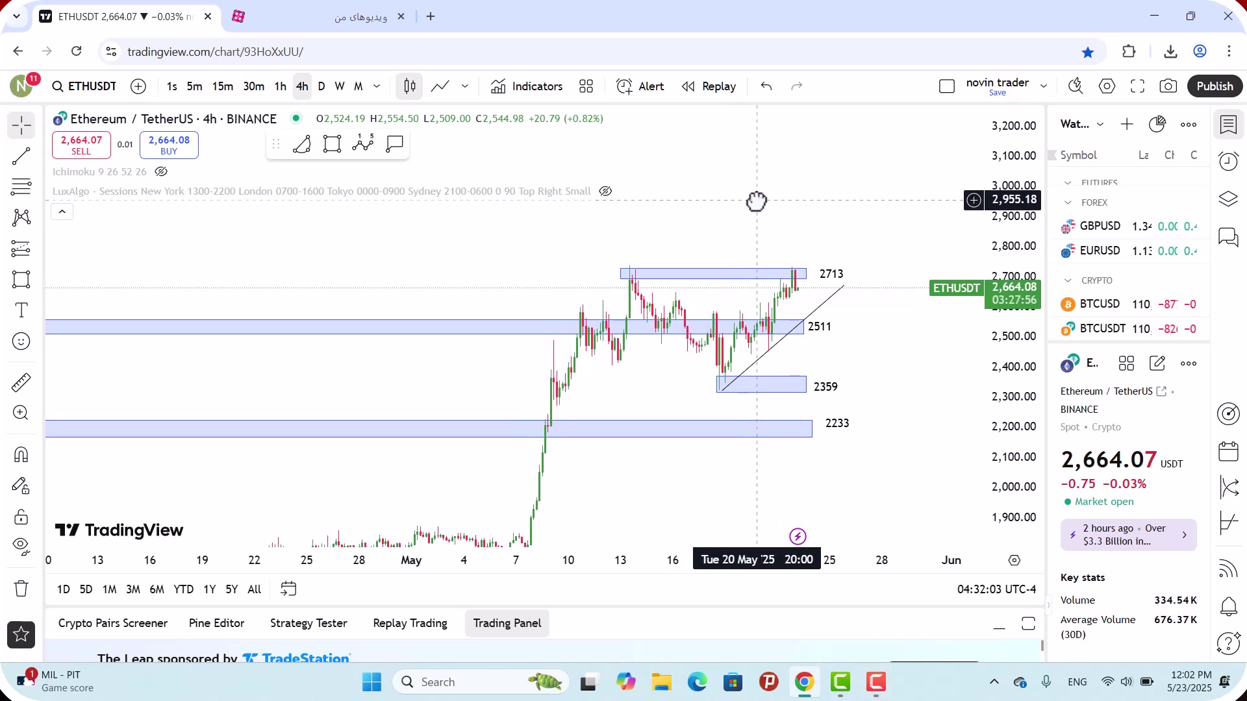Image resolution: width=1247 pixels, height=701 pixels.
Task: Collapse the indicator legend arrow
Action: coord(62,212)
